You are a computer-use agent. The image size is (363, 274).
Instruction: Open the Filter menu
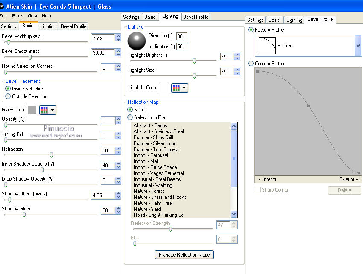pyautogui.click(x=17, y=16)
